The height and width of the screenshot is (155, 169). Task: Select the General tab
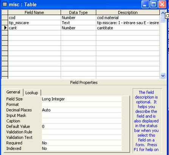13,92
